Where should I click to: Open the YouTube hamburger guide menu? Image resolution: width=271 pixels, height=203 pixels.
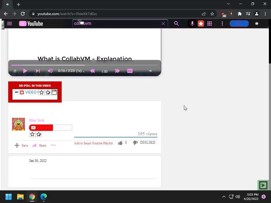click(x=10, y=24)
